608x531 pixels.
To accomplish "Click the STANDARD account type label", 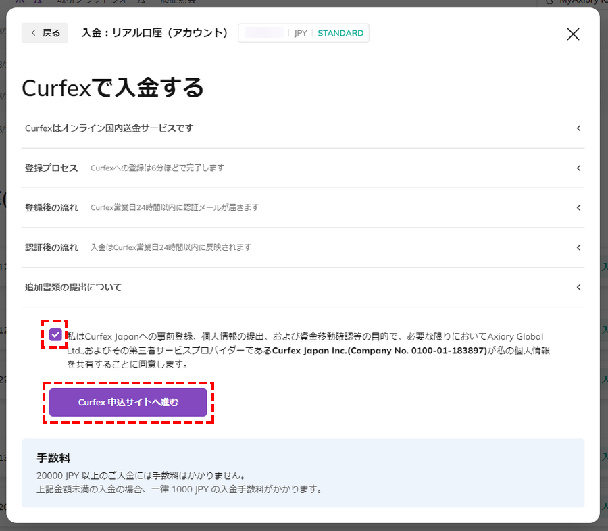I will coord(340,33).
